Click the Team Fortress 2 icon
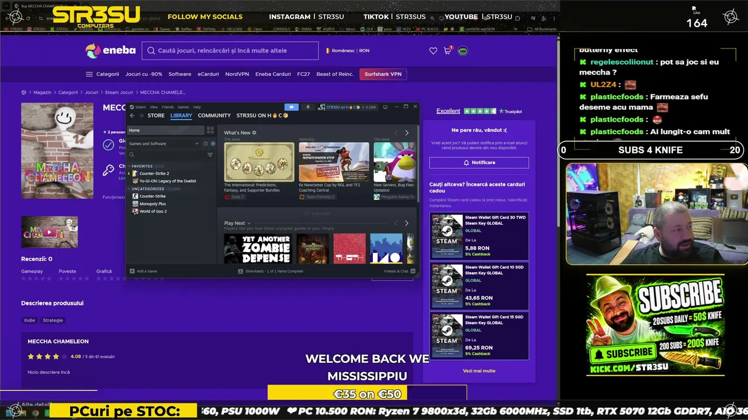This screenshot has height=420, width=748. coord(302,197)
